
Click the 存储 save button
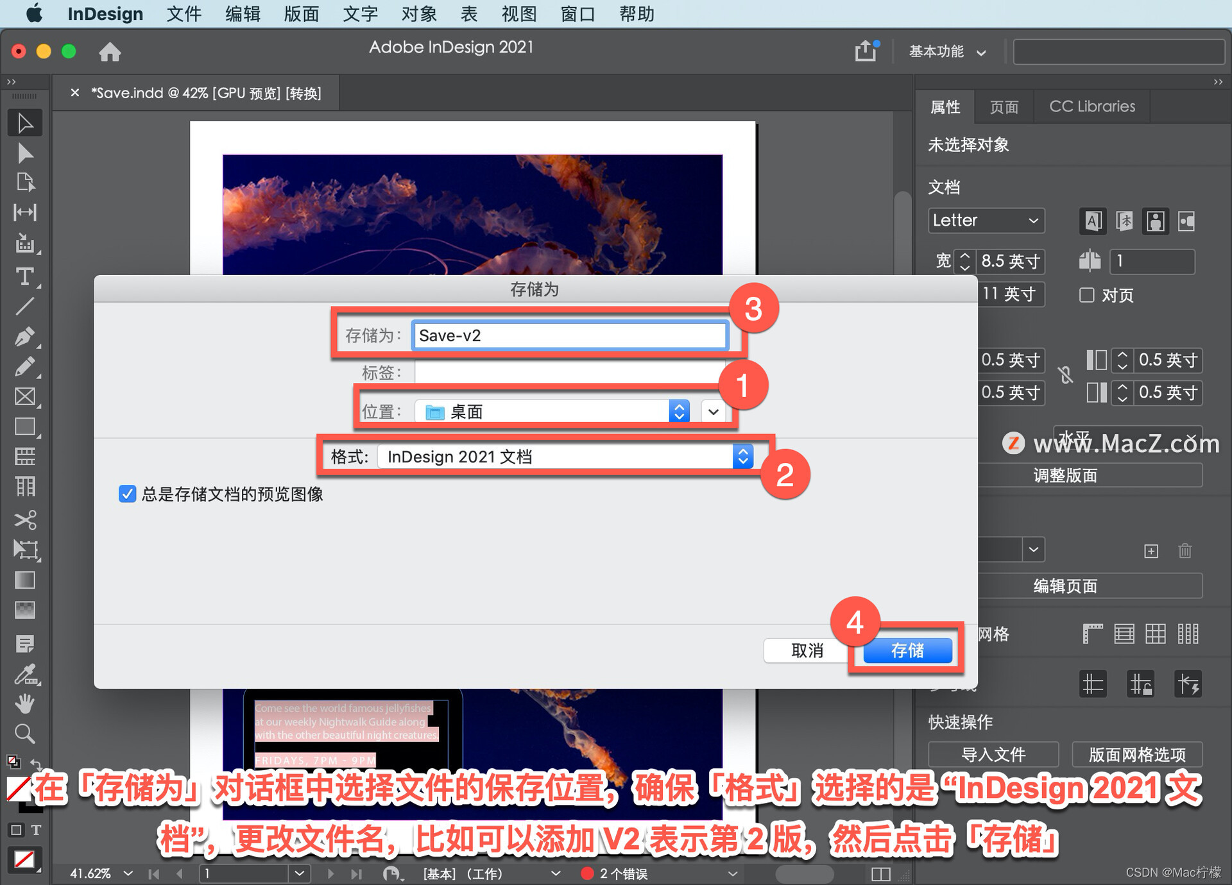pyautogui.click(x=907, y=650)
